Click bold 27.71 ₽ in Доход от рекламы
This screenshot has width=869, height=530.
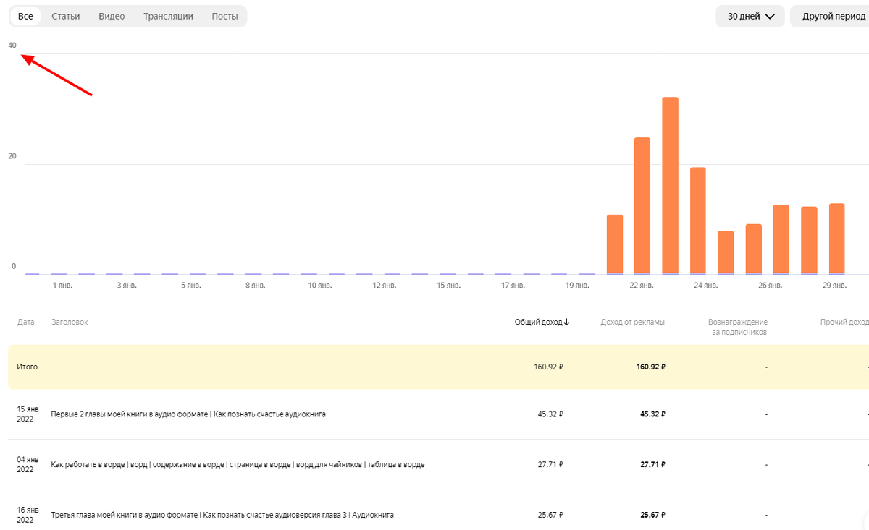coord(652,465)
